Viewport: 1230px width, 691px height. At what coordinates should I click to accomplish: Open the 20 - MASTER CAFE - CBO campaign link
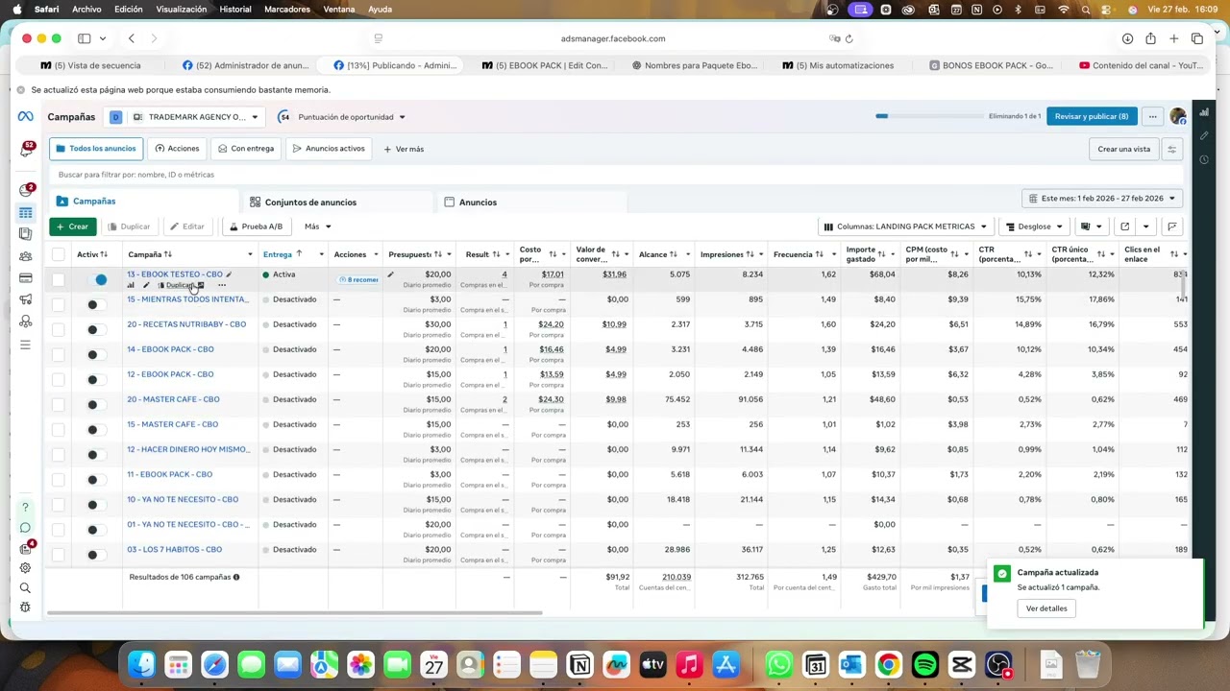tap(173, 399)
